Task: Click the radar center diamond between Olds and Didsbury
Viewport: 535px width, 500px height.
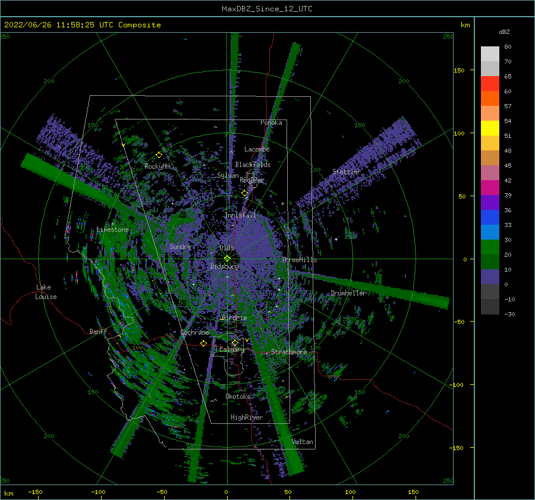Action: [x=227, y=259]
